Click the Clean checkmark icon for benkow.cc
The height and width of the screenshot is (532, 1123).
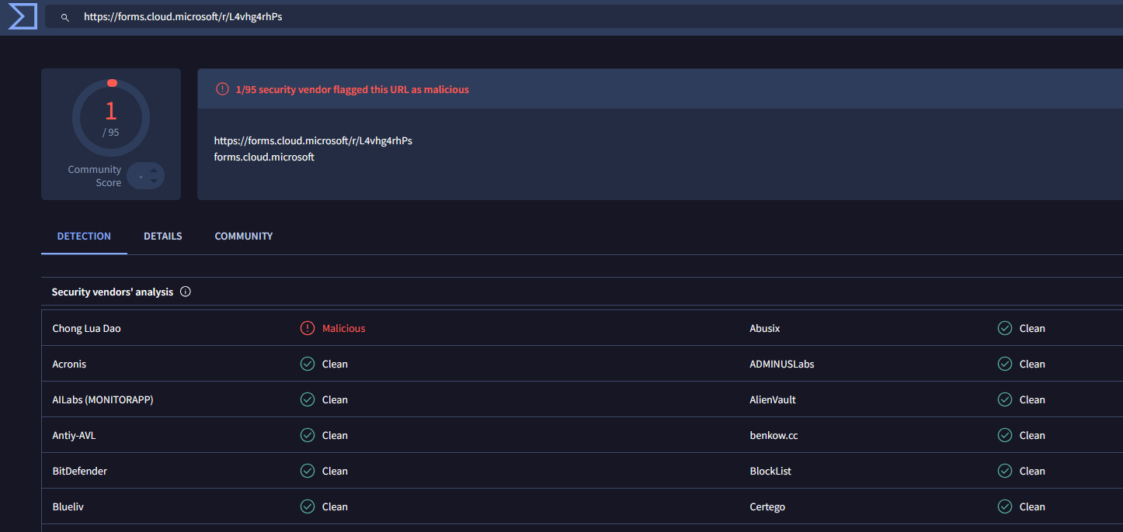click(x=1005, y=435)
